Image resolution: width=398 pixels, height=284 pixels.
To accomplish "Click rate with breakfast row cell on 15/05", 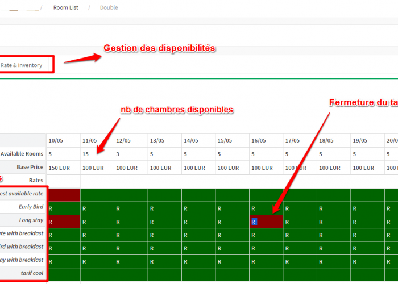I will [232, 235].
